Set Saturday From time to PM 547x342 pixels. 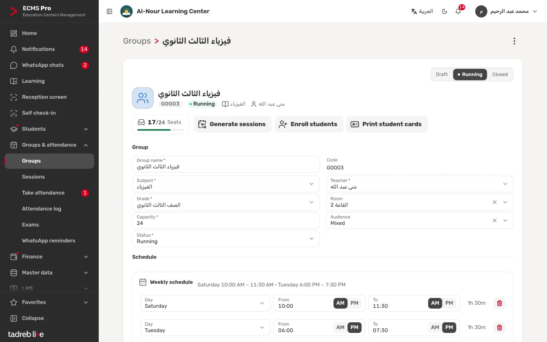[x=354, y=303]
